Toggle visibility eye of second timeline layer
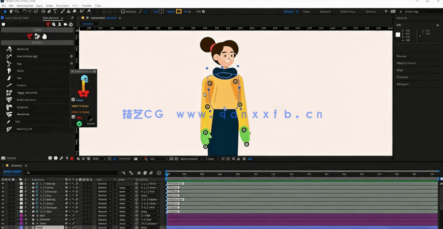Screen dimensions: 443x229 click(x=3, y=188)
